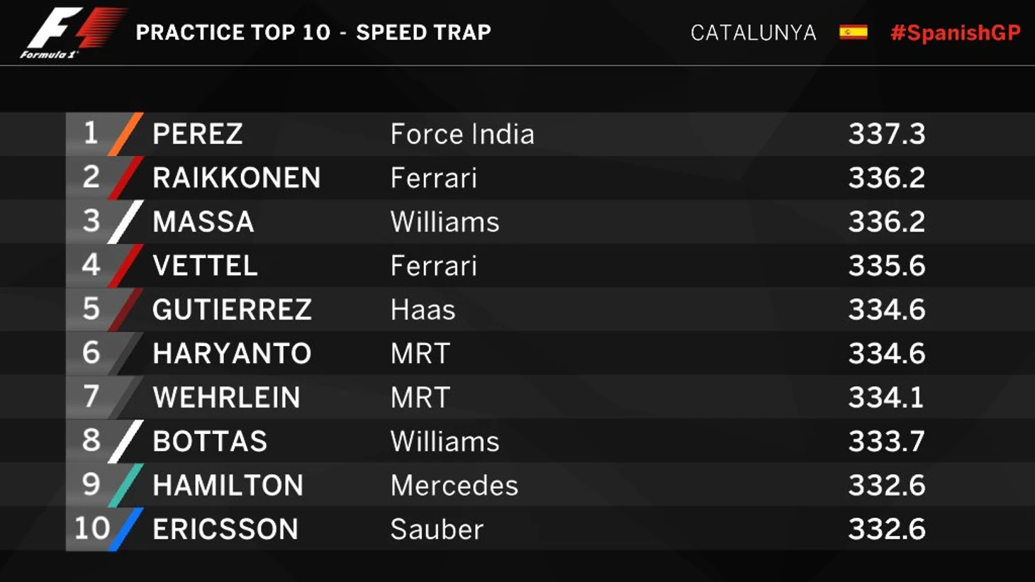
Task: Click the CATALUNYA circuit label
Action: [753, 33]
